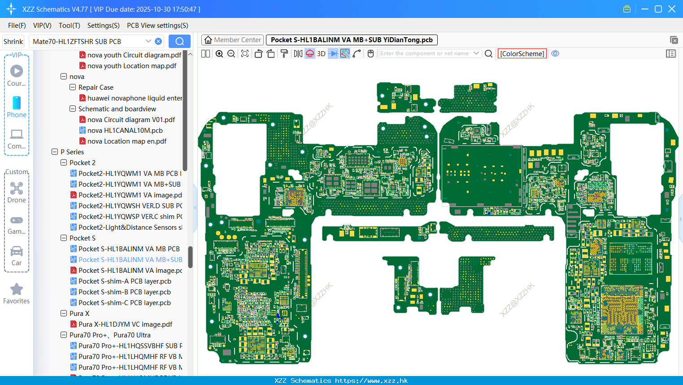Select the Pocket S-HL1BALINM YiDianTong.pcb tab
The width and height of the screenshot is (683, 385).
pyautogui.click(x=352, y=40)
